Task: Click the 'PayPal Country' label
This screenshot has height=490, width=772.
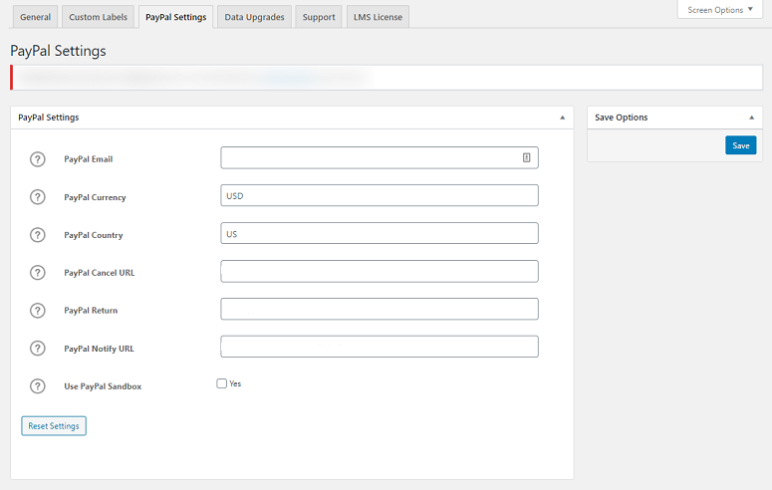Action: (94, 235)
